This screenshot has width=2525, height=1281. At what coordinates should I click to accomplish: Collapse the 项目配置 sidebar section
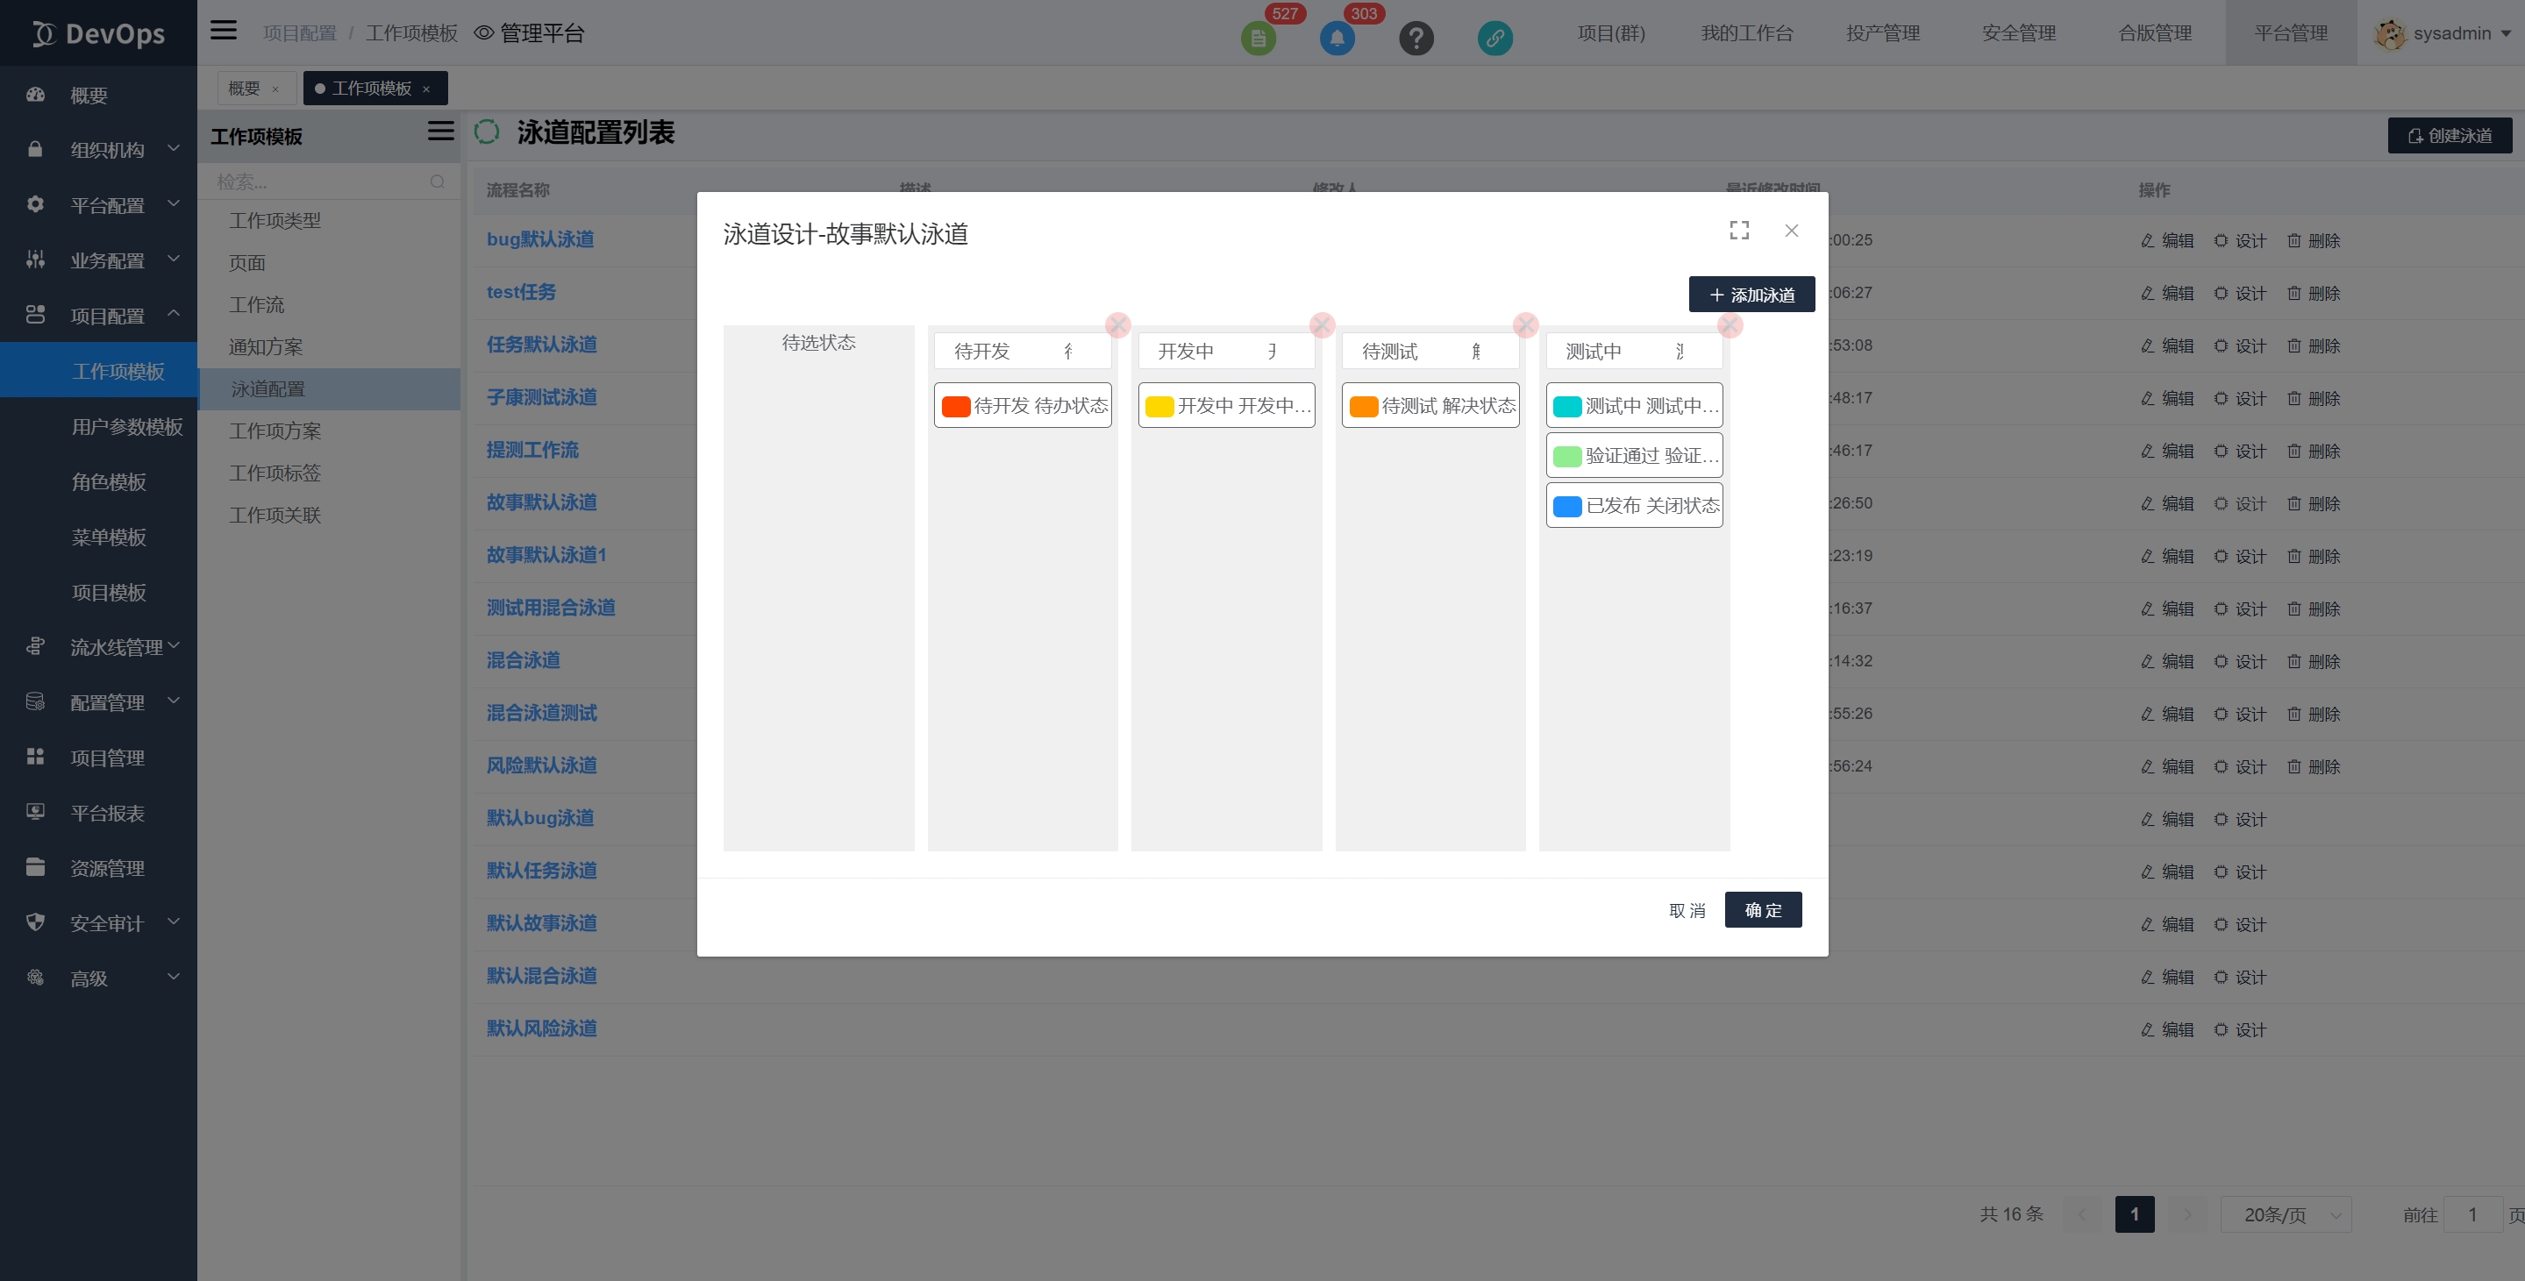pyautogui.click(x=106, y=316)
